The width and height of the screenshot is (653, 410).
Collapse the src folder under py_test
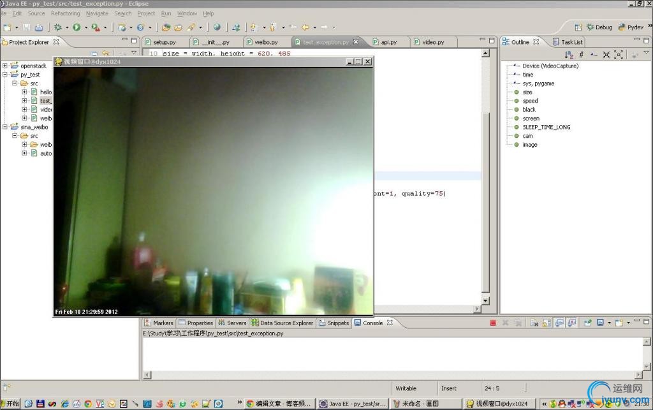[15, 84]
